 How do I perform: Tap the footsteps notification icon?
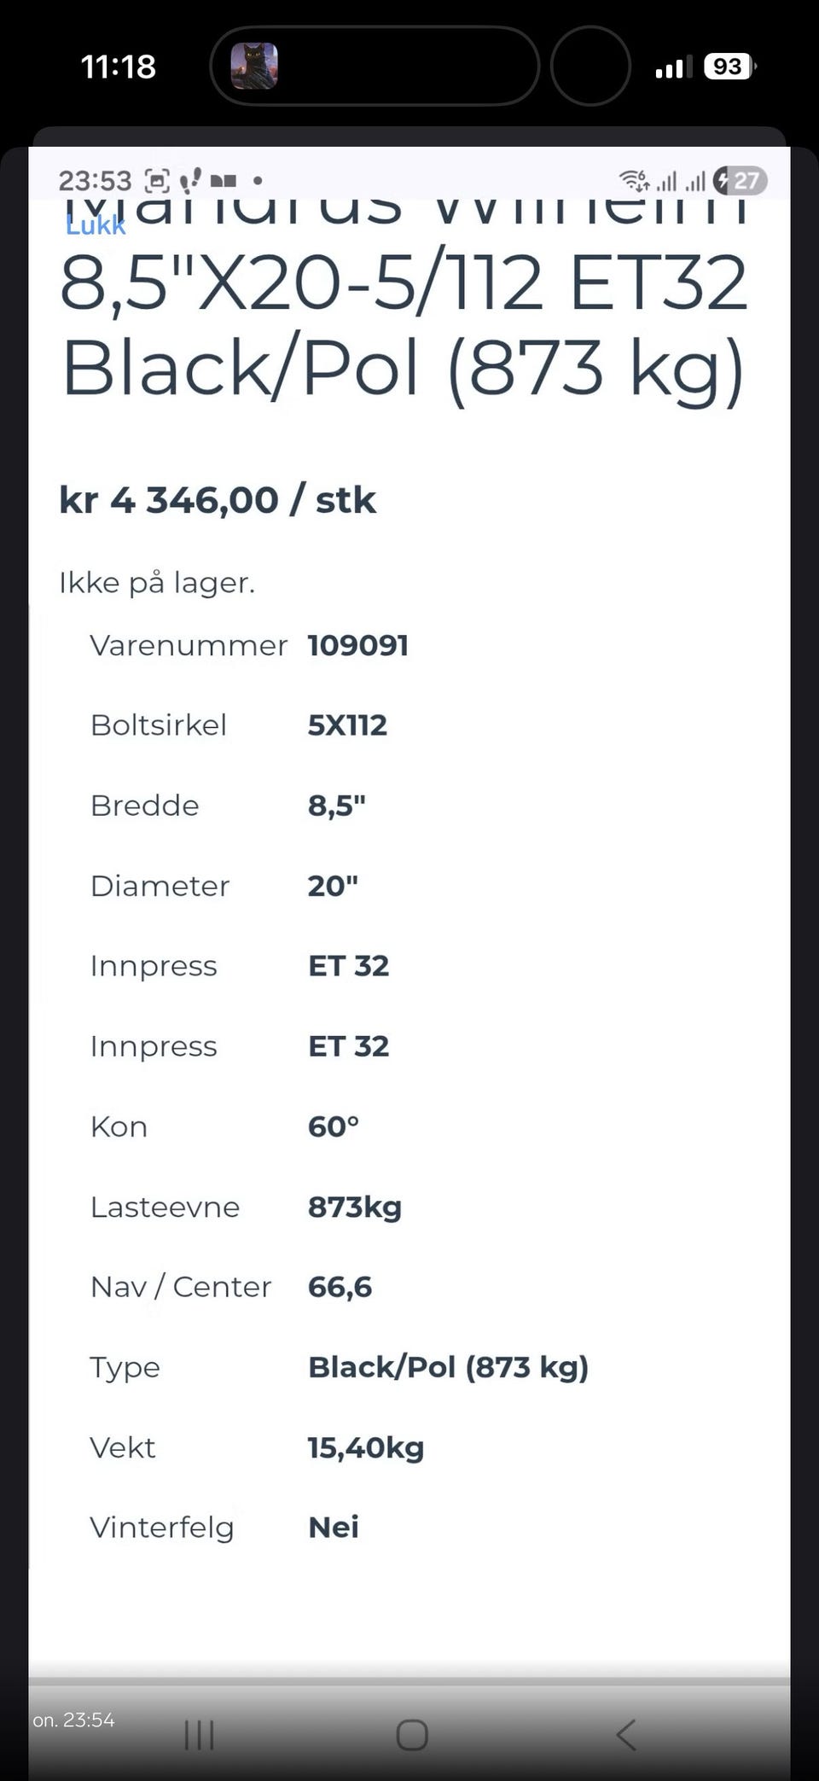coord(190,180)
